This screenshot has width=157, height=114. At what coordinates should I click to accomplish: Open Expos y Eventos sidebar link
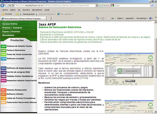[11, 32]
